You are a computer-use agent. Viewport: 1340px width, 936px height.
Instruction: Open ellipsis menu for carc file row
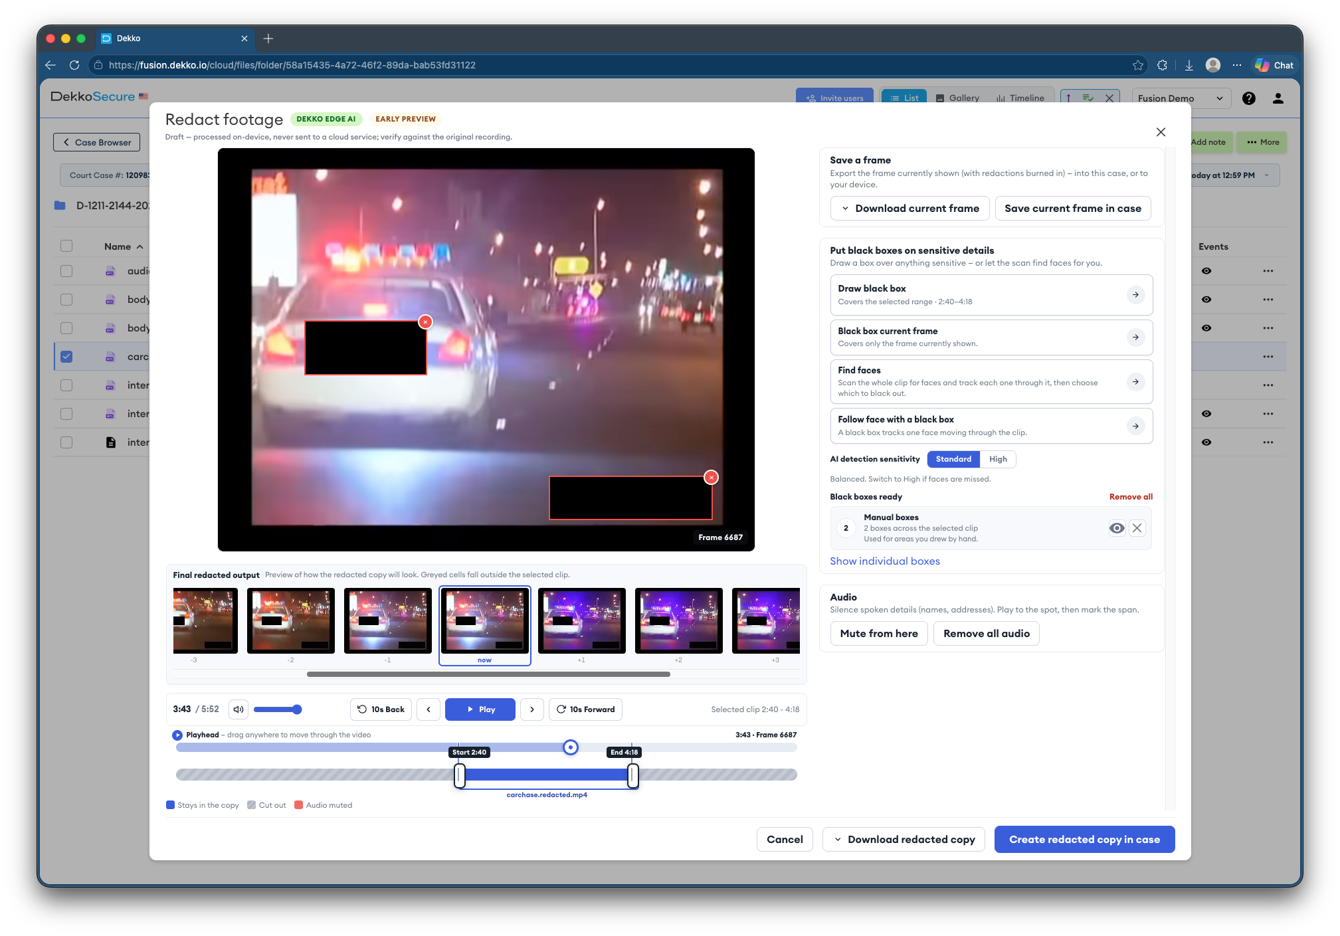[x=1268, y=357]
